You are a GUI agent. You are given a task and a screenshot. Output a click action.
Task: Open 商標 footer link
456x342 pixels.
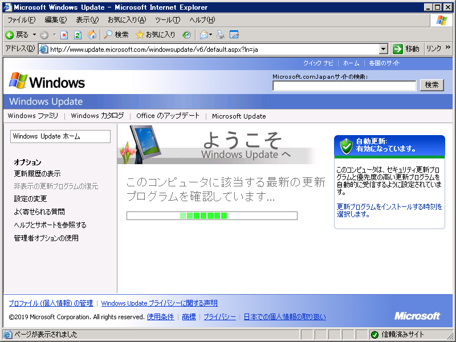pos(189,317)
